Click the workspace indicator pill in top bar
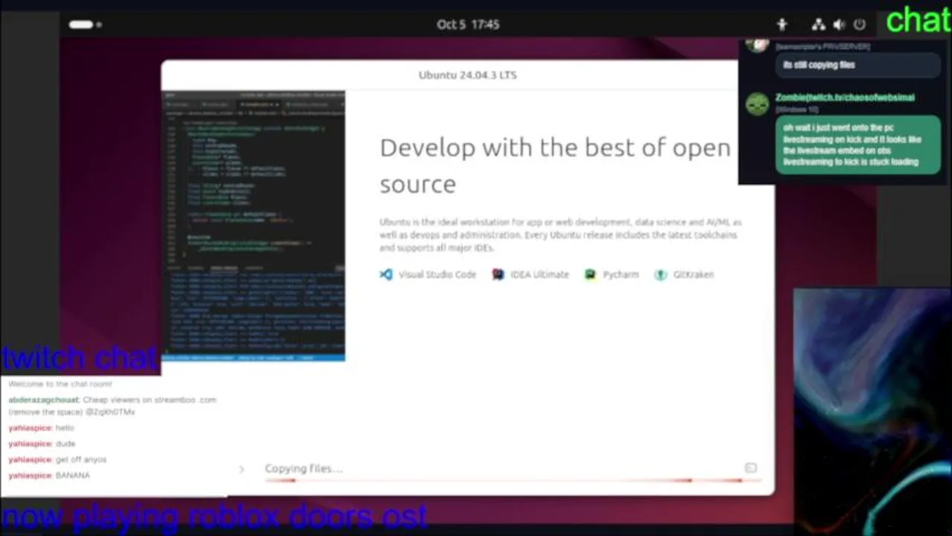Viewport: 952px width, 536px height. click(81, 25)
